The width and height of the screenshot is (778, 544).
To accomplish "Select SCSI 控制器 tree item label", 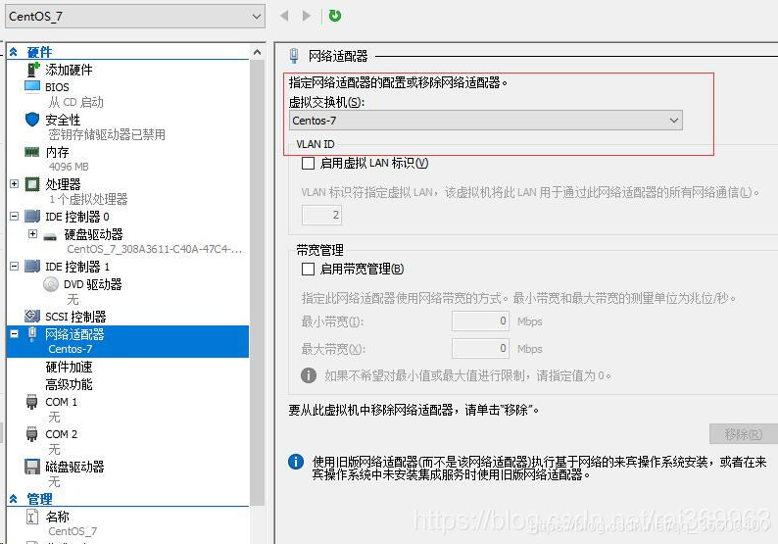I will click(75, 317).
